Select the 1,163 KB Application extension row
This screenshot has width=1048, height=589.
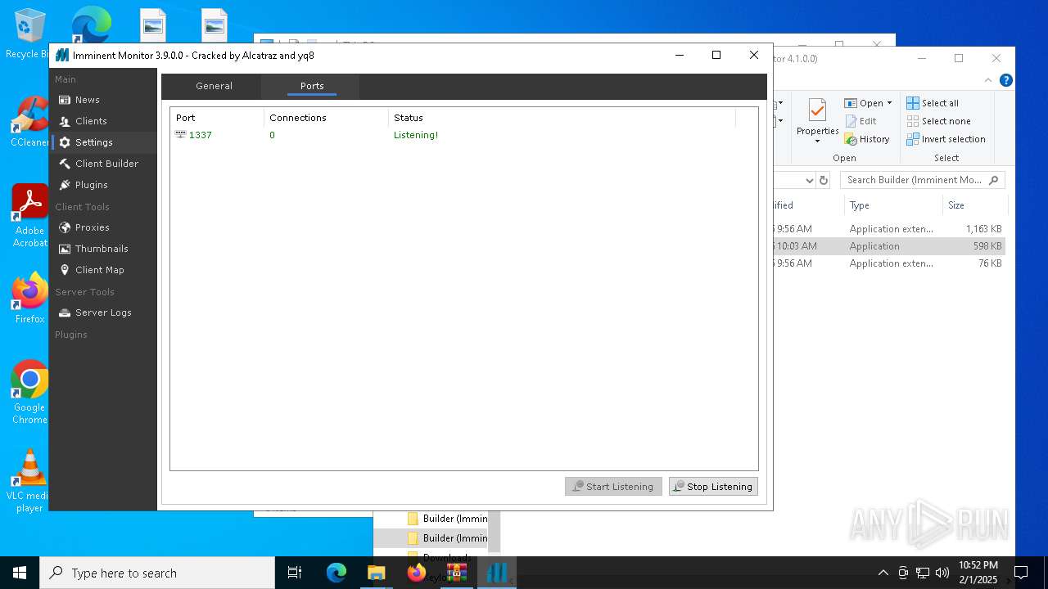coord(888,229)
